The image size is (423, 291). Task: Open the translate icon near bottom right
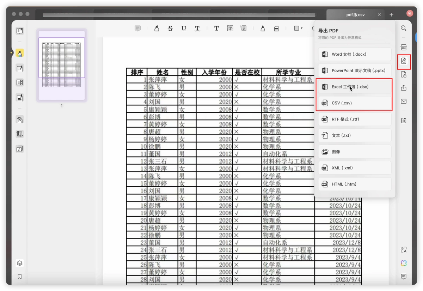pos(404,250)
